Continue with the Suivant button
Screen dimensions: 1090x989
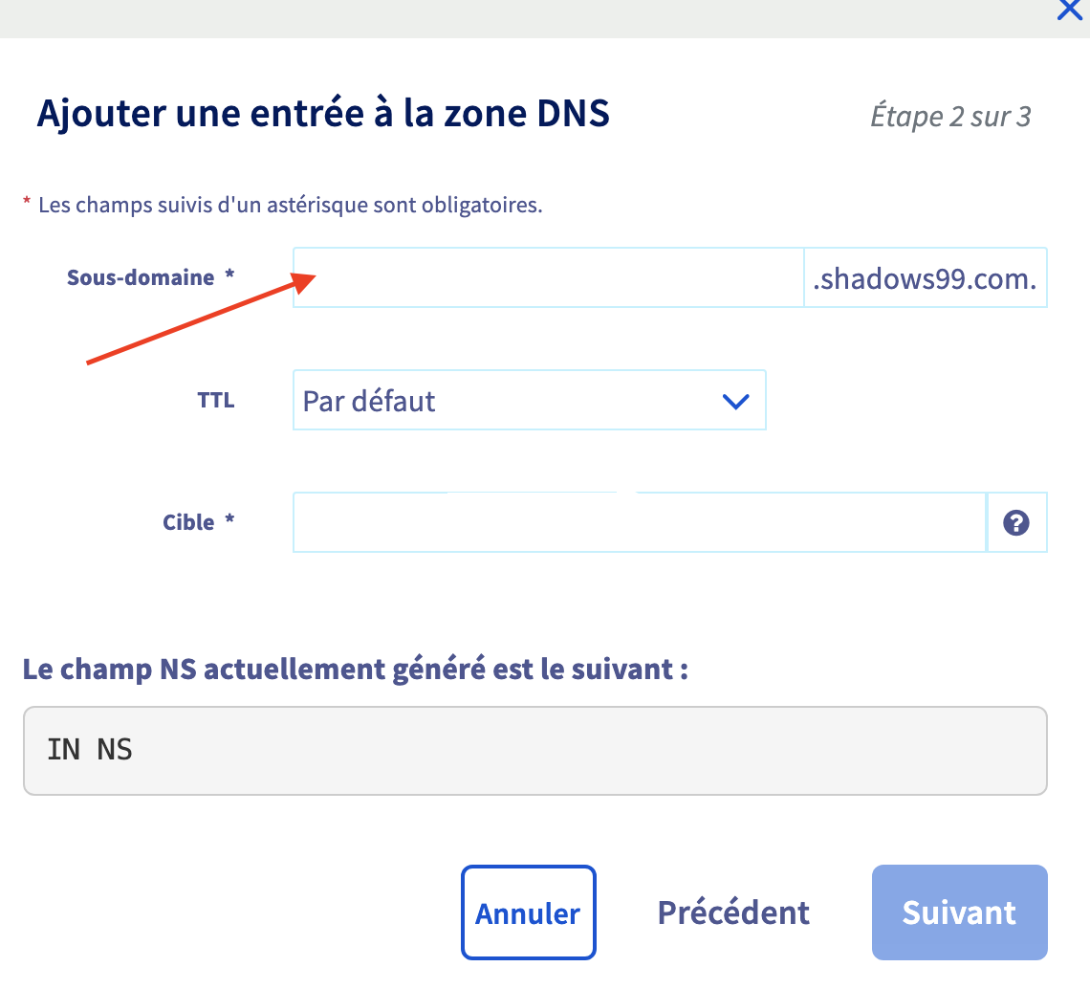(x=959, y=912)
